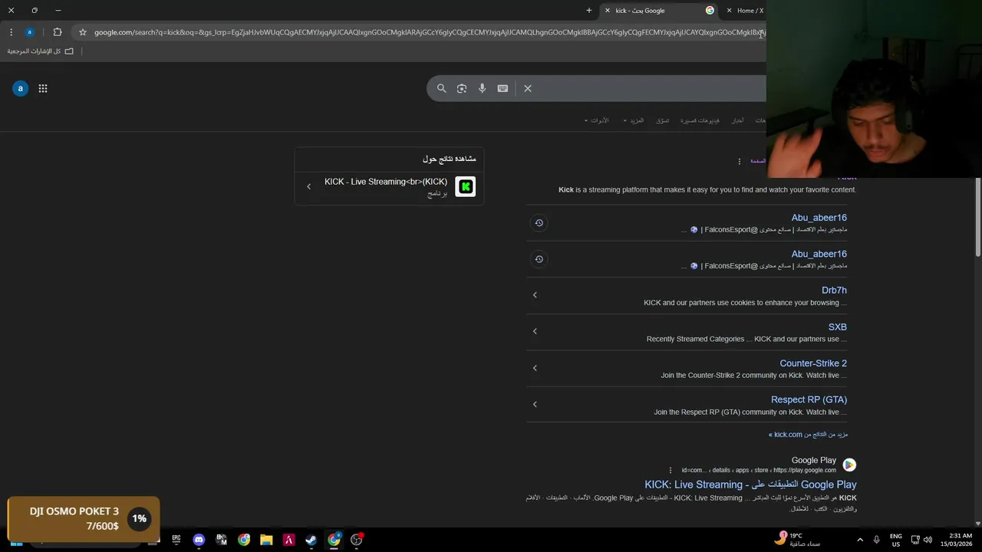
Task: Click the Google Play logo icon
Action: point(849,465)
